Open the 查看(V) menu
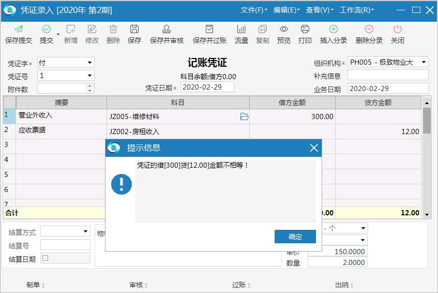Image resolution: width=438 pixels, height=293 pixels. 320,10
